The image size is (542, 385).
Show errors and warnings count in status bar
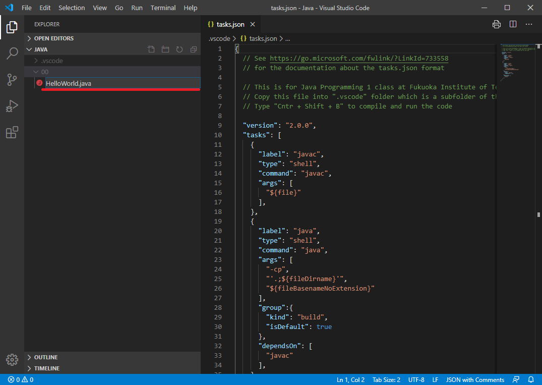coord(20,379)
